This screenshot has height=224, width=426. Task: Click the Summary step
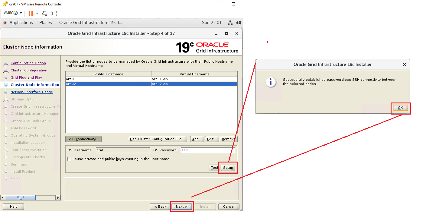19,164
